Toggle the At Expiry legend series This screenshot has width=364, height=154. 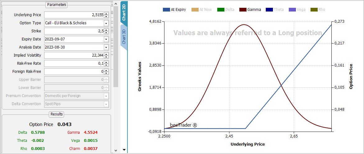click(174, 10)
